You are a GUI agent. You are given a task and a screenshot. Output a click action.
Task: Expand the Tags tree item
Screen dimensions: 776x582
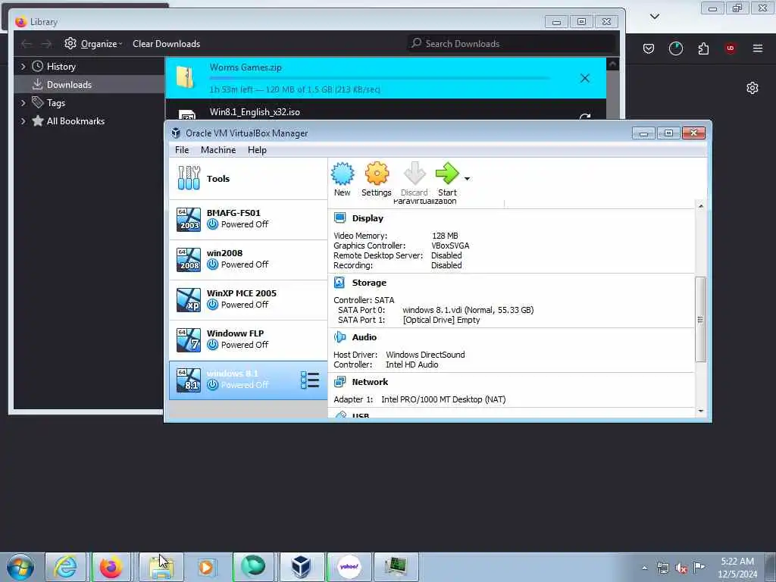pos(23,102)
